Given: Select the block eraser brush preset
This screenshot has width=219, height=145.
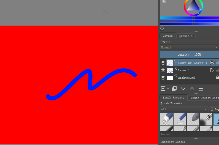Looking at the screenshot, I should pos(166,119).
